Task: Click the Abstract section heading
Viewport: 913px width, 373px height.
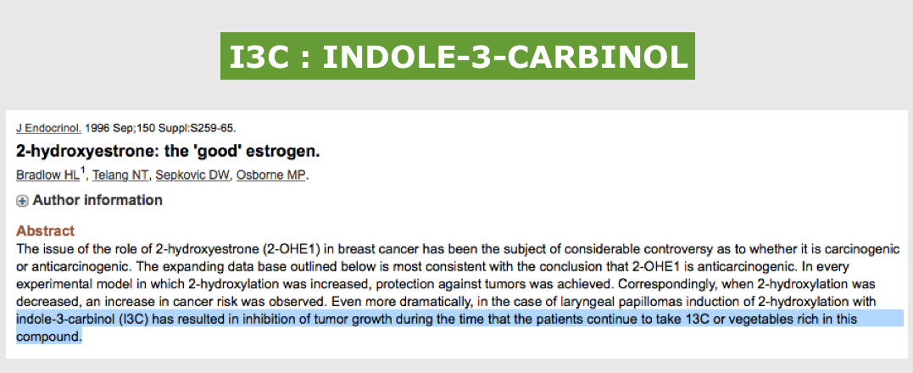Action: click(x=46, y=231)
